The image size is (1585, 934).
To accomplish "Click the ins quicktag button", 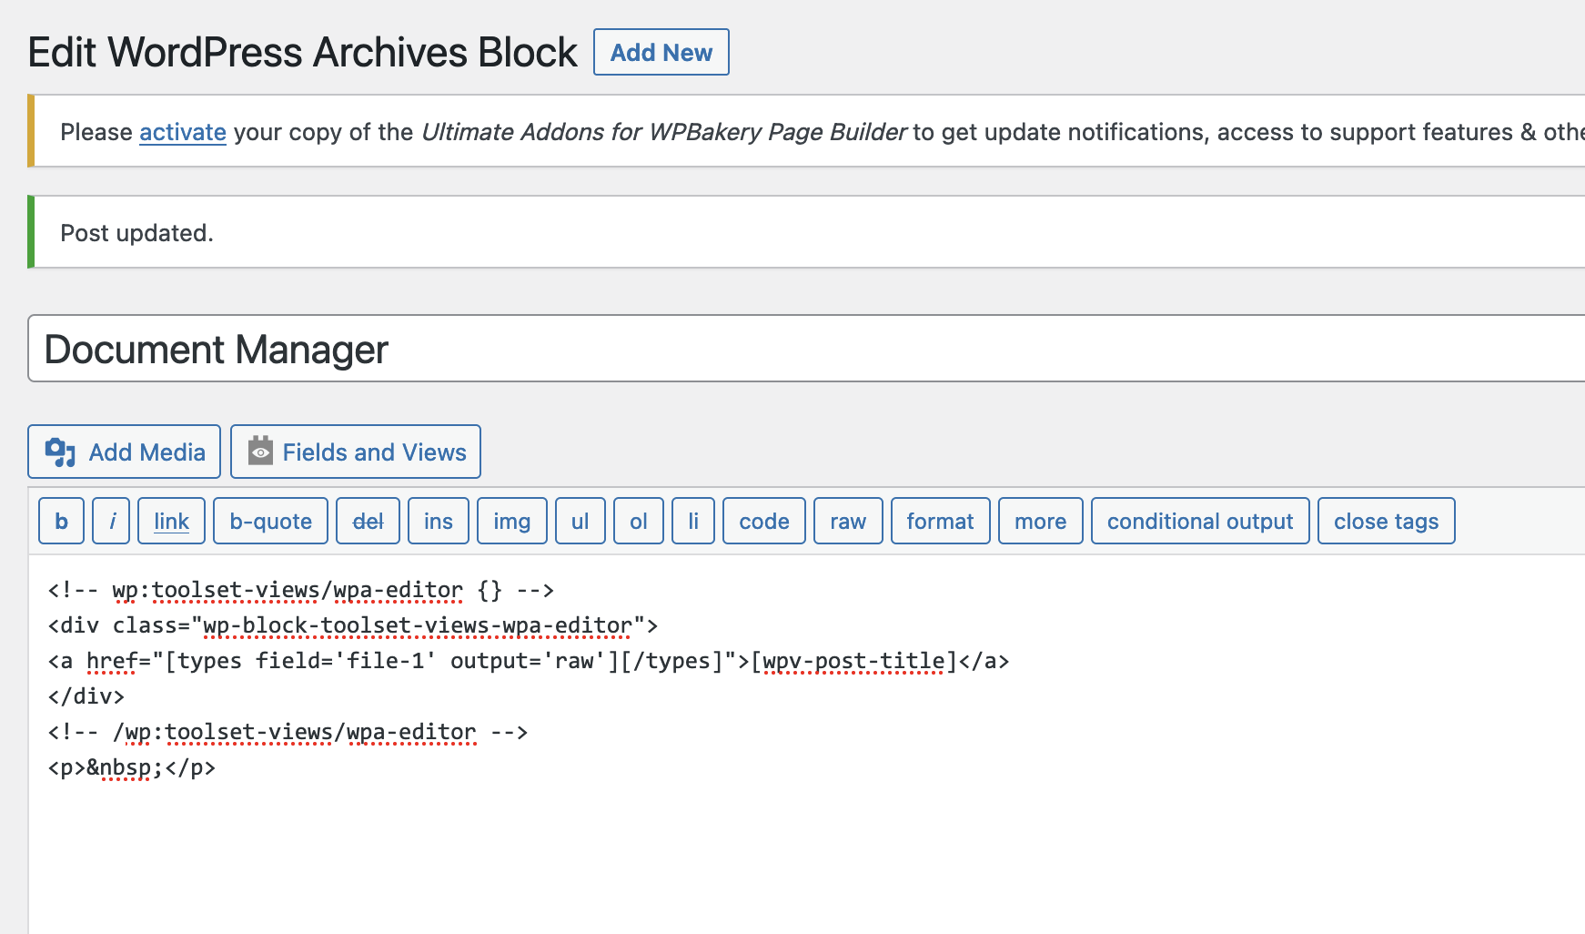I will [x=439, y=521].
